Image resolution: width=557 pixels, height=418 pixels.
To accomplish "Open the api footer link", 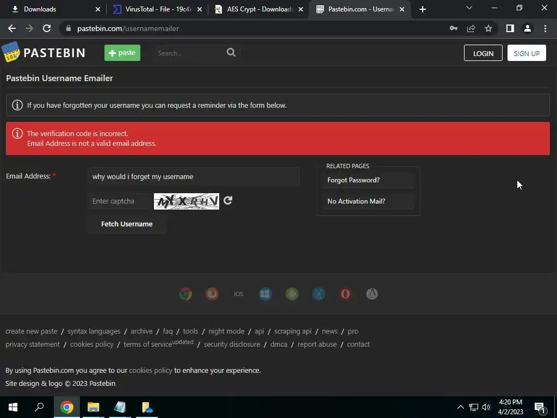I will click(259, 331).
